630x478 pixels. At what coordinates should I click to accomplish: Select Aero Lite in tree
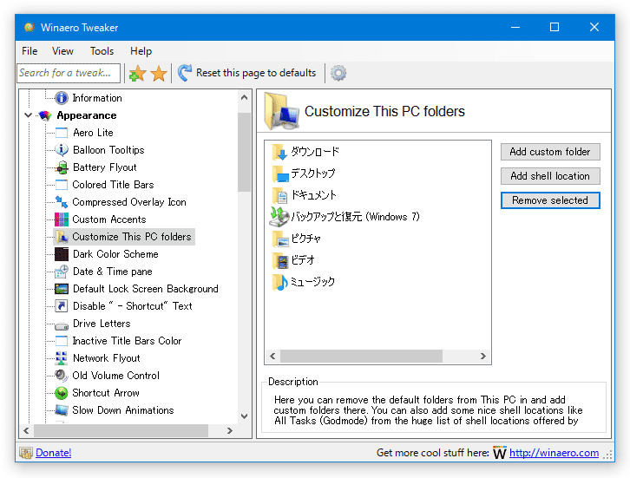(x=93, y=133)
